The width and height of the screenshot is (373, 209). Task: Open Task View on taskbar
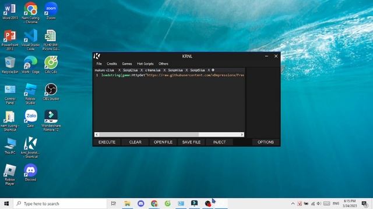click(x=114, y=204)
